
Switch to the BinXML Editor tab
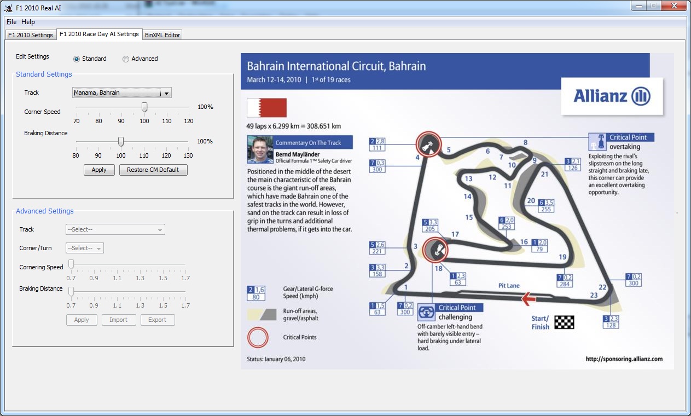click(162, 35)
